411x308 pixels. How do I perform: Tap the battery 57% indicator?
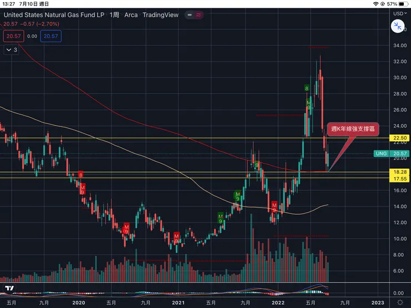[x=397, y=4]
